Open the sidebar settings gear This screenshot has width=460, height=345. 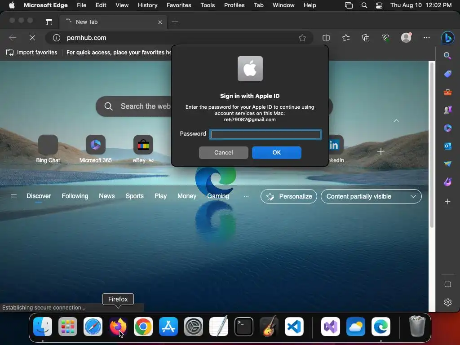coord(448,302)
